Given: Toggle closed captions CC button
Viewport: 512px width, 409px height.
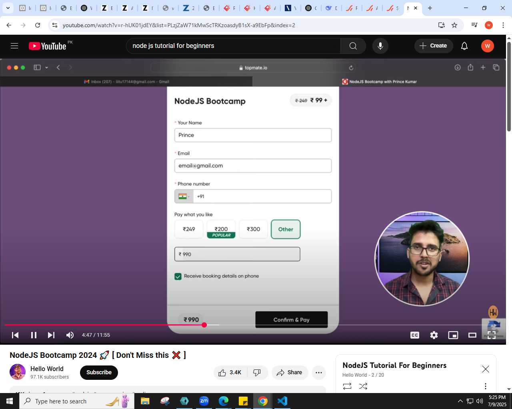Looking at the screenshot, I should point(415,335).
